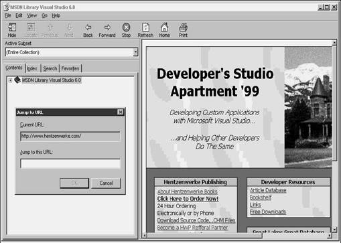The height and width of the screenshot is (243, 341).
Task: Print the current topic
Action: coord(184,27)
